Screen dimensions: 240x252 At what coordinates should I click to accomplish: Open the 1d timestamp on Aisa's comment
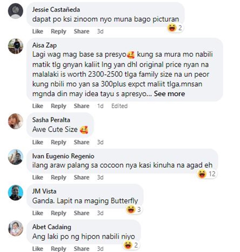[100, 106]
